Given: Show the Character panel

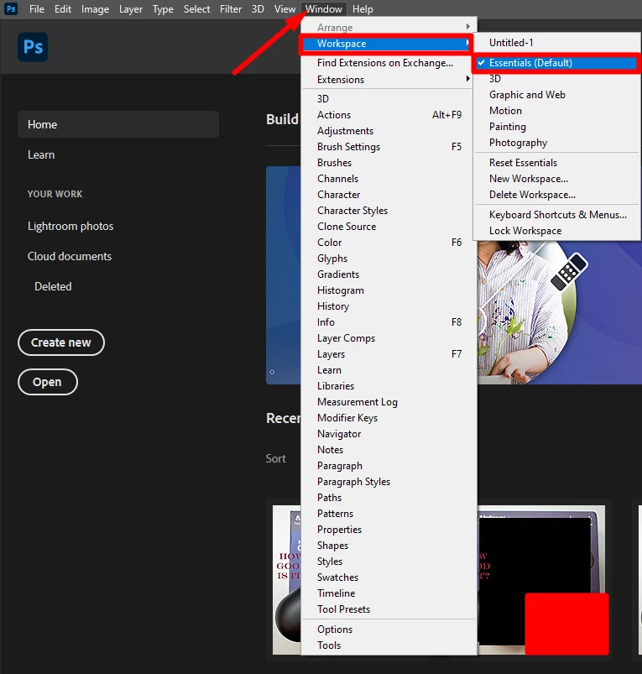Looking at the screenshot, I should coord(389,194).
